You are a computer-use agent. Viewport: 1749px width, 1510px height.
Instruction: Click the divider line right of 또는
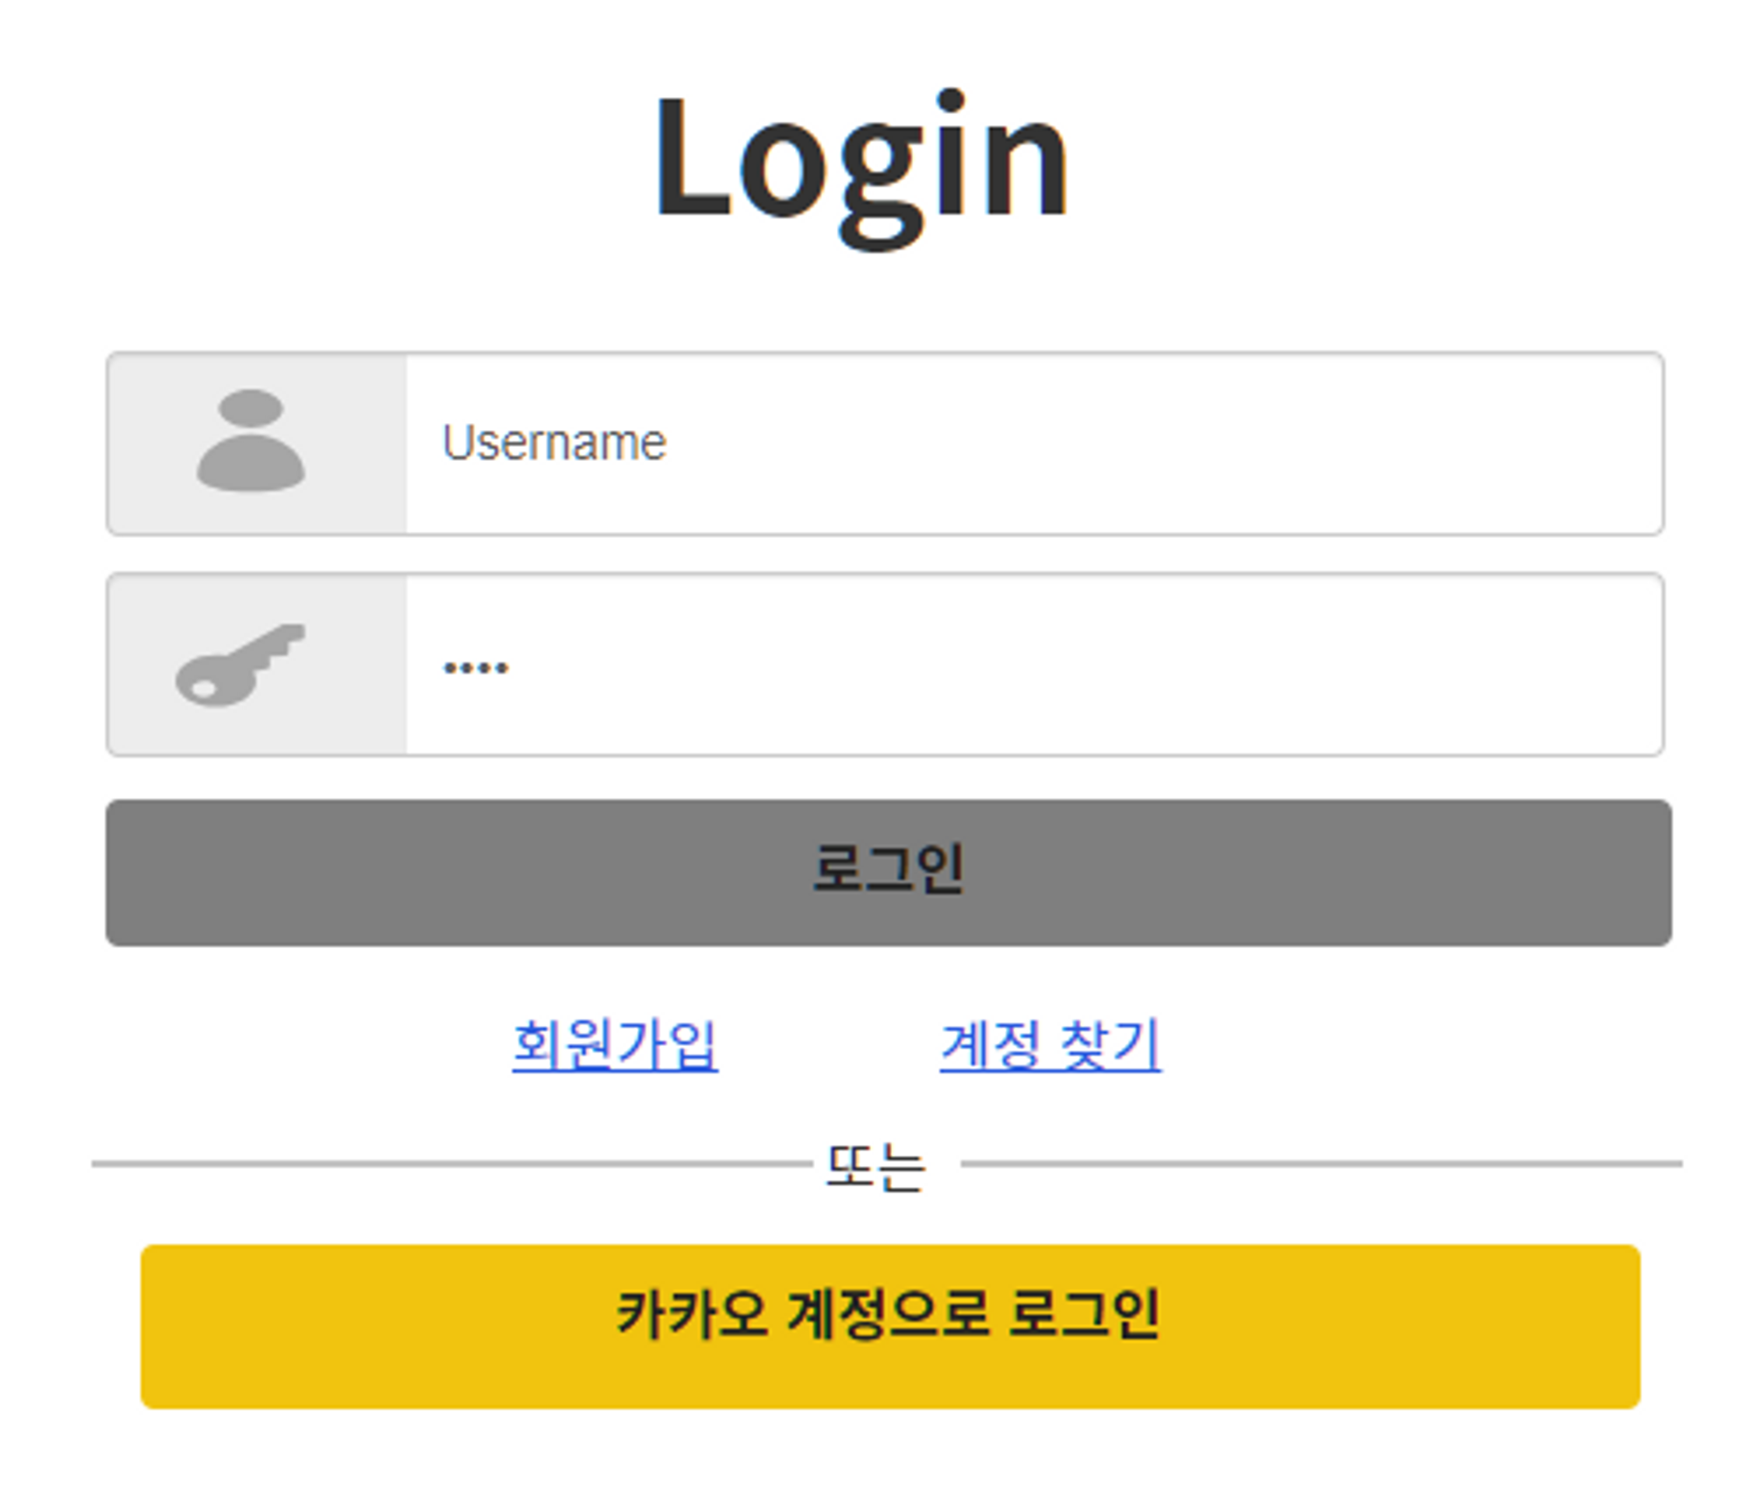tap(1312, 1164)
